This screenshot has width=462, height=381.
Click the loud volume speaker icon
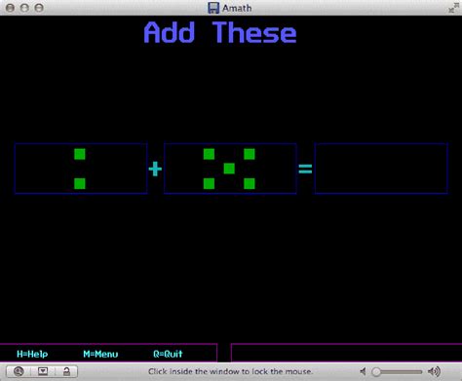click(434, 371)
